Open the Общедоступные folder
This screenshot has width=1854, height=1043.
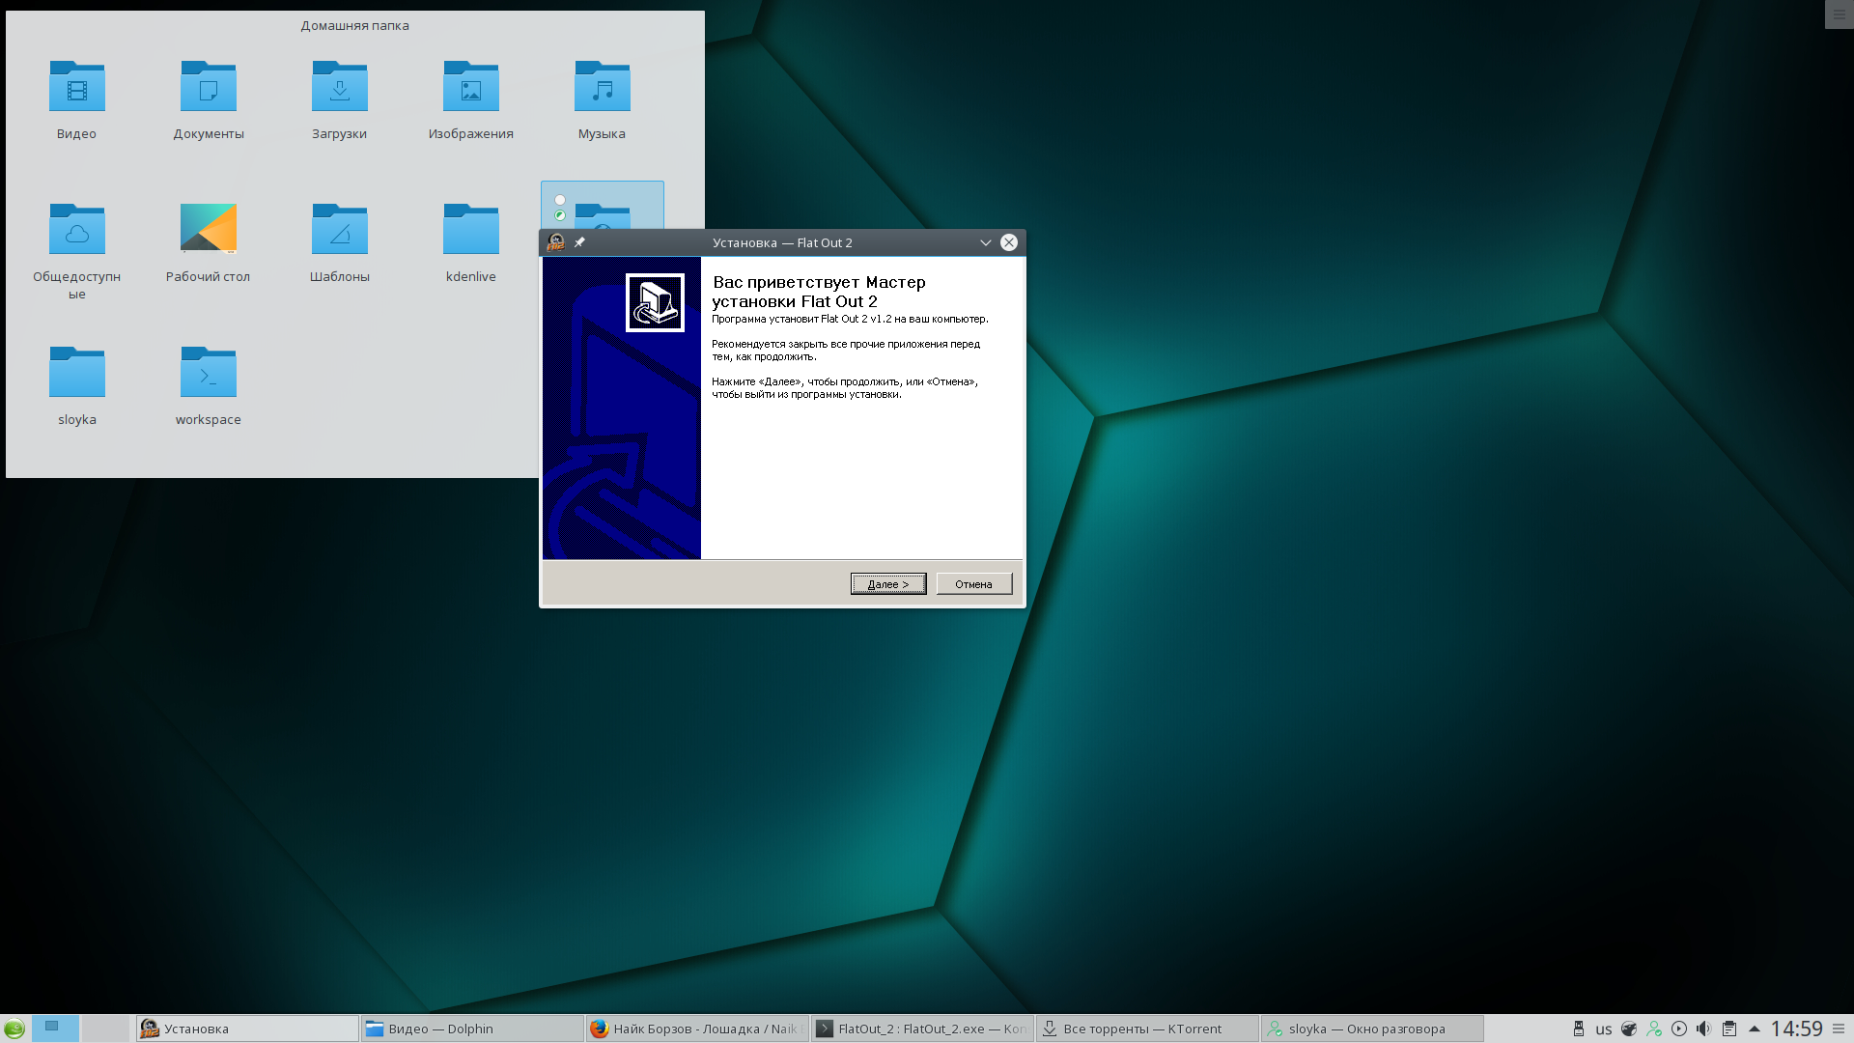(x=77, y=250)
